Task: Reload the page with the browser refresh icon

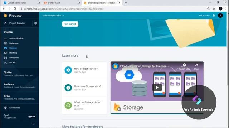Action: 15,9
